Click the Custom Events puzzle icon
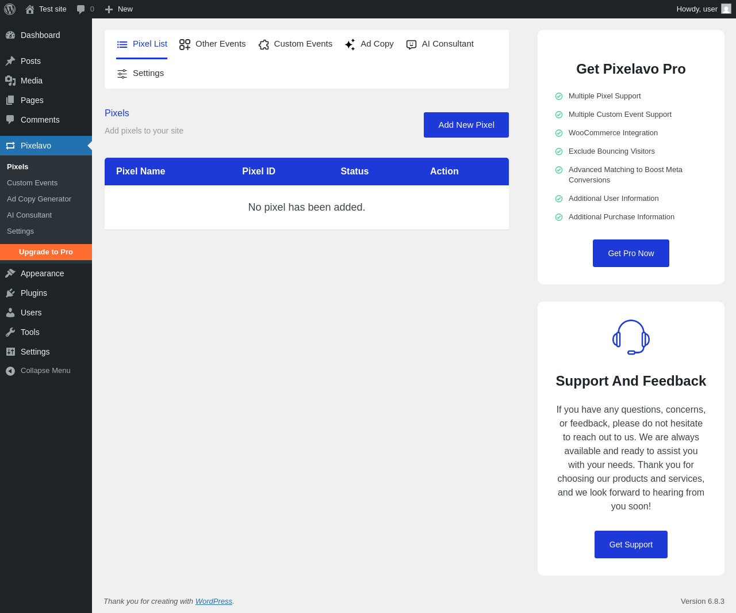 click(264, 44)
